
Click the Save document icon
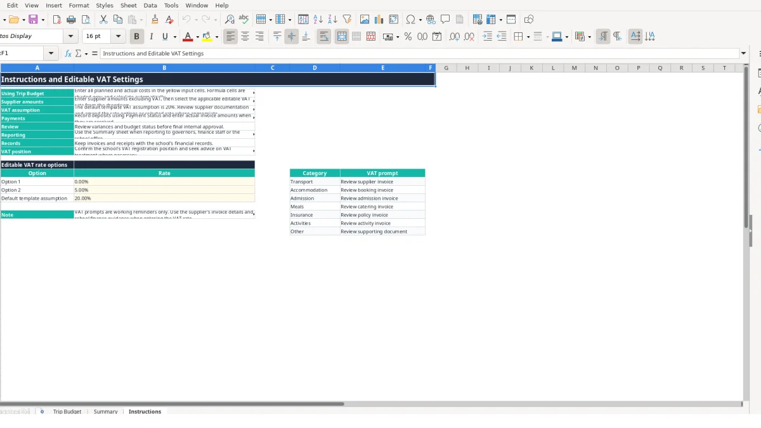click(x=33, y=20)
